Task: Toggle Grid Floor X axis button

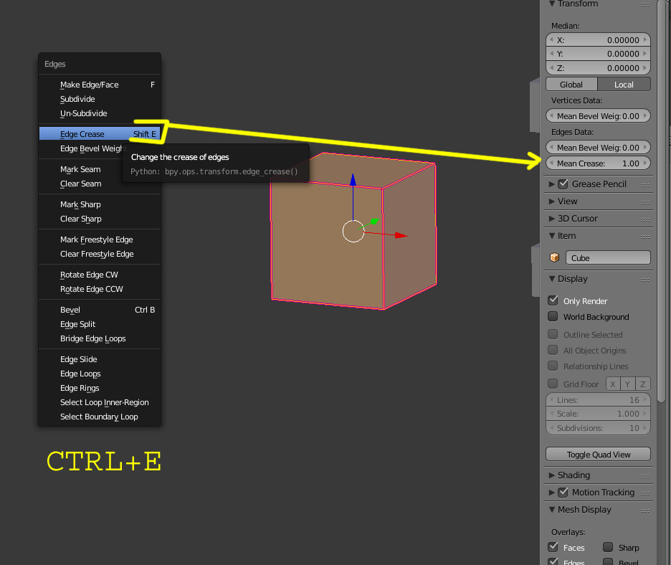Action: (613, 384)
